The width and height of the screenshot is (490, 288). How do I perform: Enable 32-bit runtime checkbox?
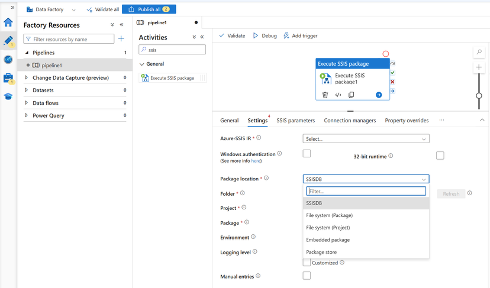(440, 156)
